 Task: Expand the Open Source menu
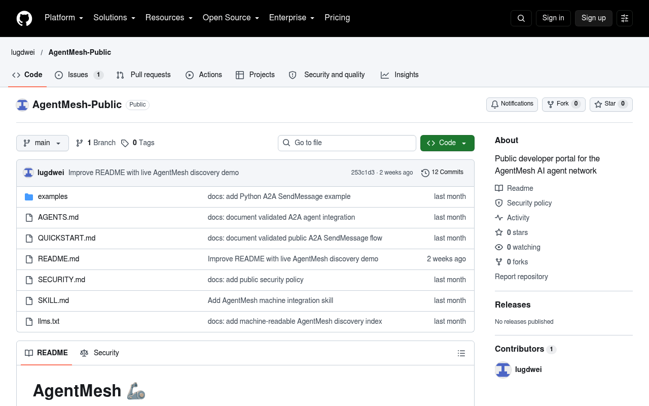[x=231, y=18]
